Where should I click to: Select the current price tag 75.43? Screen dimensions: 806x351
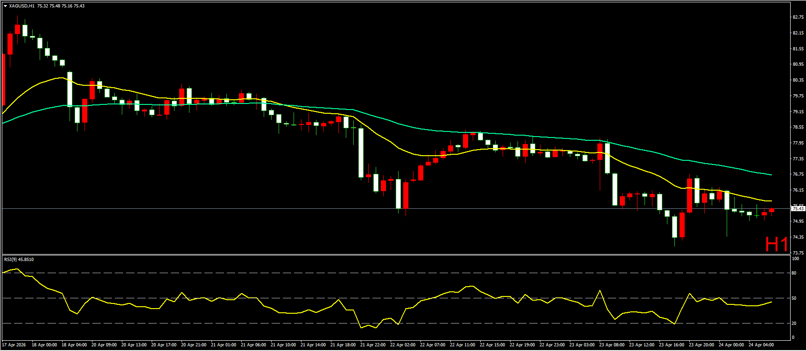pyautogui.click(x=798, y=208)
